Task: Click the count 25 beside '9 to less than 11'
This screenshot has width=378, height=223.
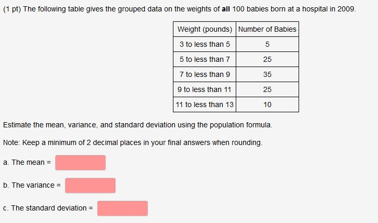Action: coord(267,89)
